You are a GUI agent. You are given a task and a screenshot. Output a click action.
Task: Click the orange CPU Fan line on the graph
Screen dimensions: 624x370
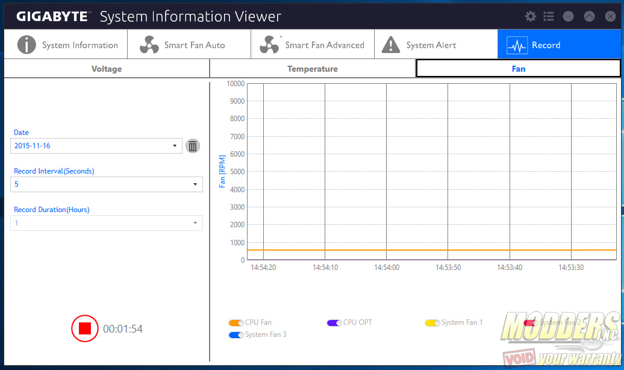coord(432,250)
